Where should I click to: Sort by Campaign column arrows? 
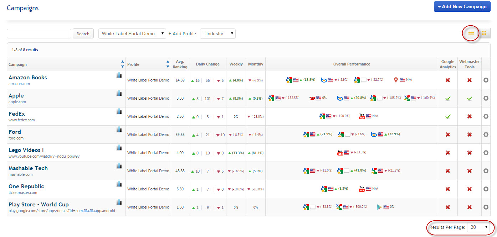point(122,64)
